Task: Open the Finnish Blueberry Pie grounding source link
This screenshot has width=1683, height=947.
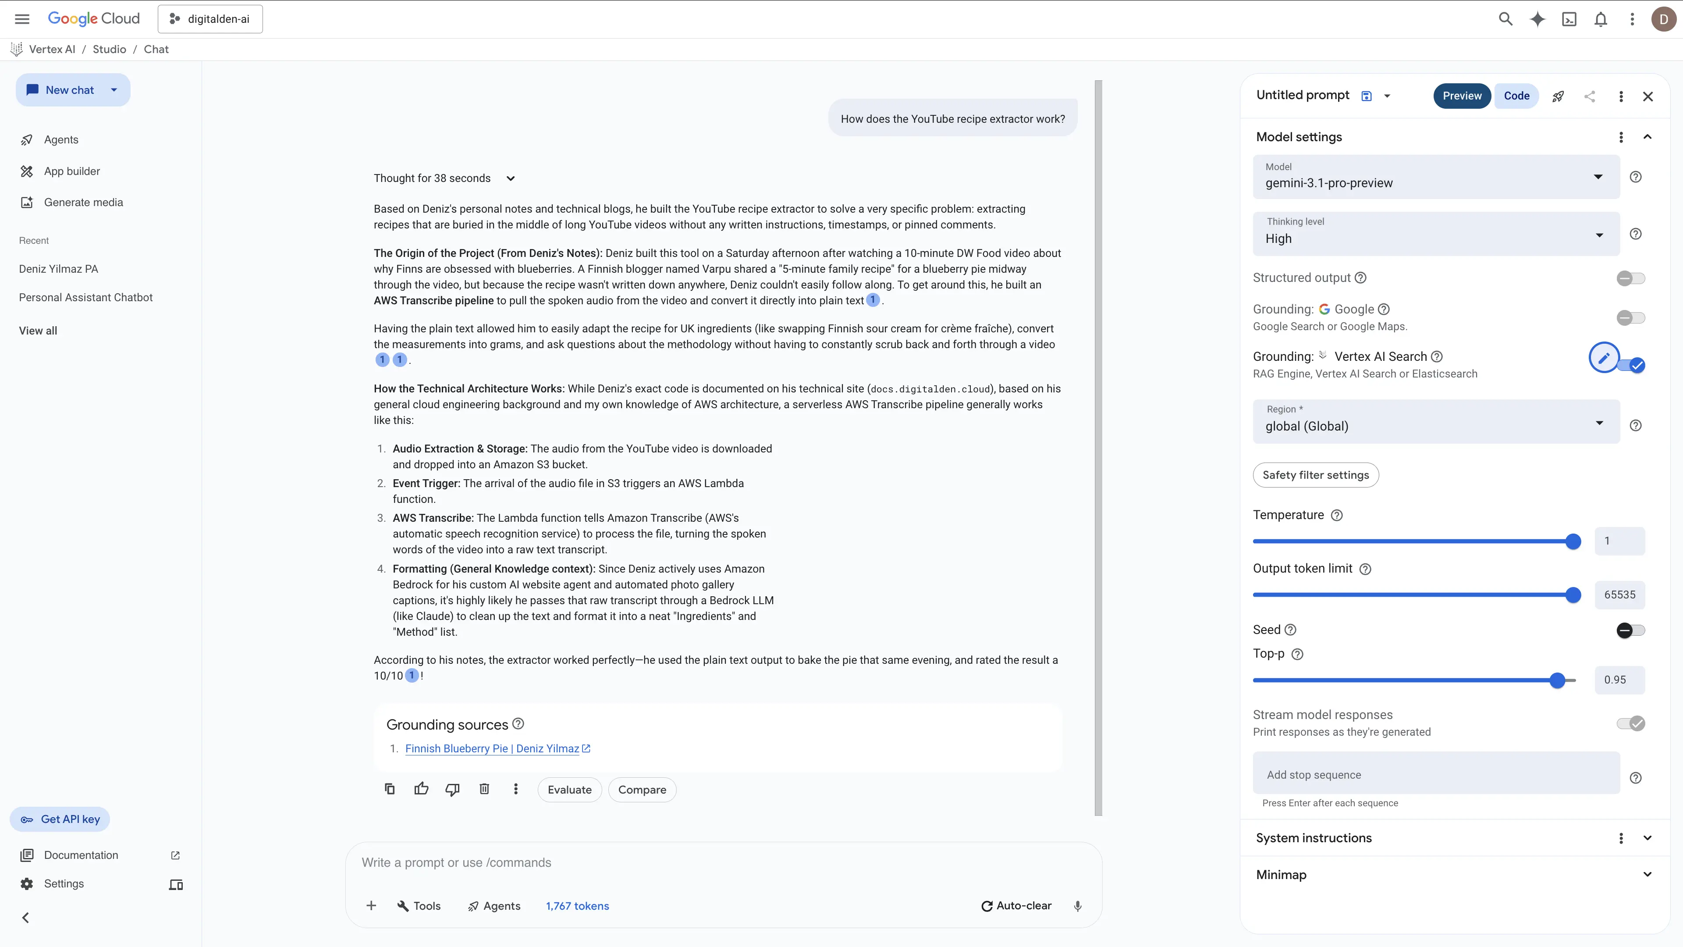Action: 492,749
